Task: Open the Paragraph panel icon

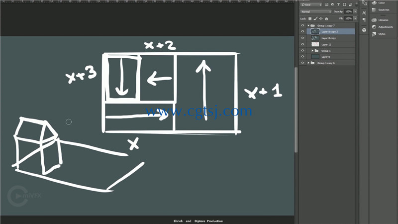Action: [x=364, y=20]
